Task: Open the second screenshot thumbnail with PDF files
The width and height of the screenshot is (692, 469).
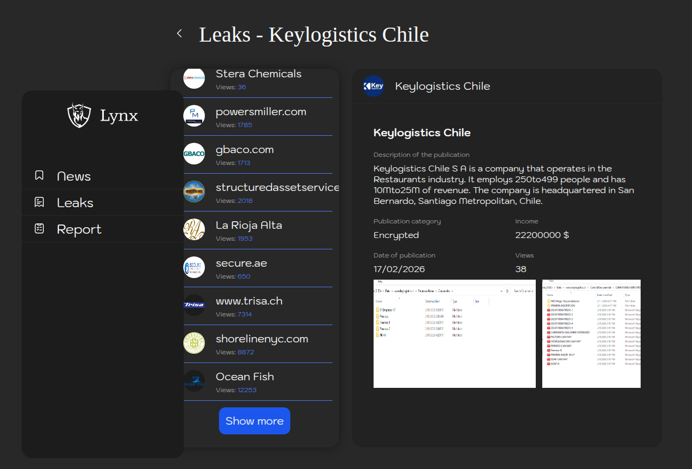Action: coord(591,334)
